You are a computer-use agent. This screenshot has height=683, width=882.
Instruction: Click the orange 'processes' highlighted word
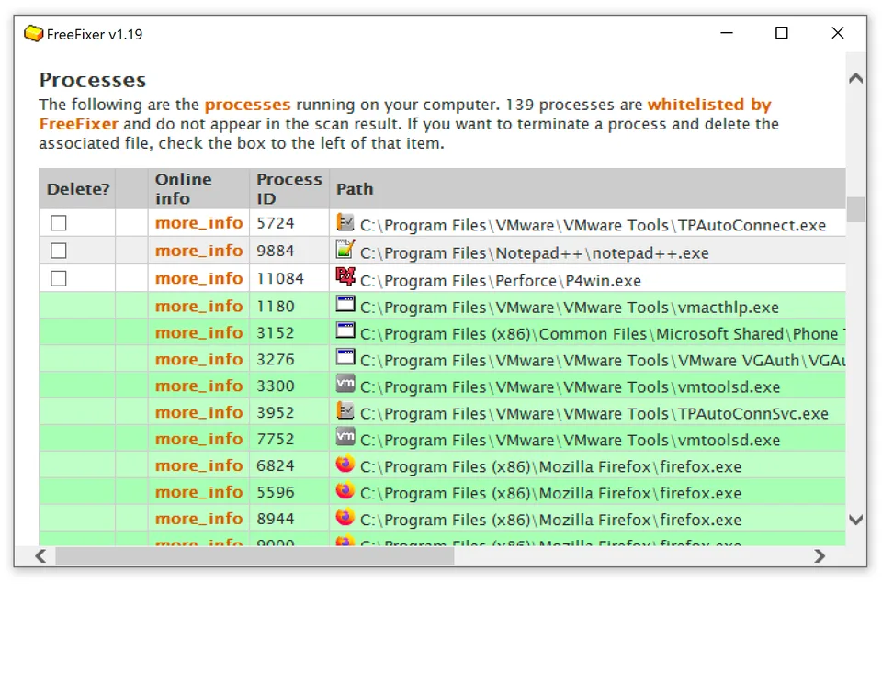point(247,105)
